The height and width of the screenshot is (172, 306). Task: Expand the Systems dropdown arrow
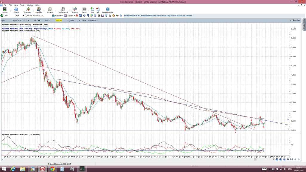point(55,10)
